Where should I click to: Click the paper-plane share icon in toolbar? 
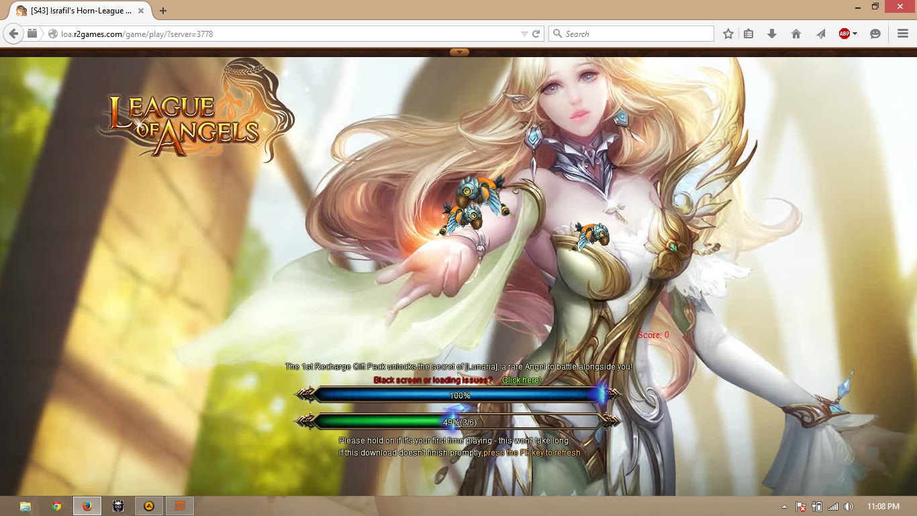coord(820,34)
